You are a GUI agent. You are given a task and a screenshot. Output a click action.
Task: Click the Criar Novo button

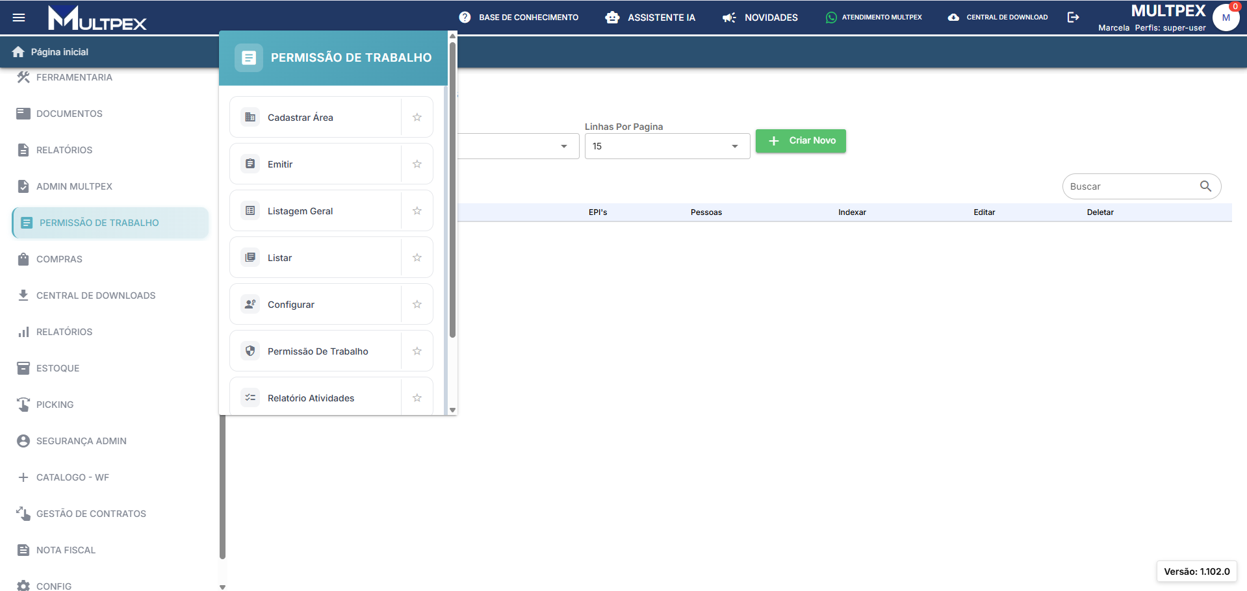tap(801, 141)
